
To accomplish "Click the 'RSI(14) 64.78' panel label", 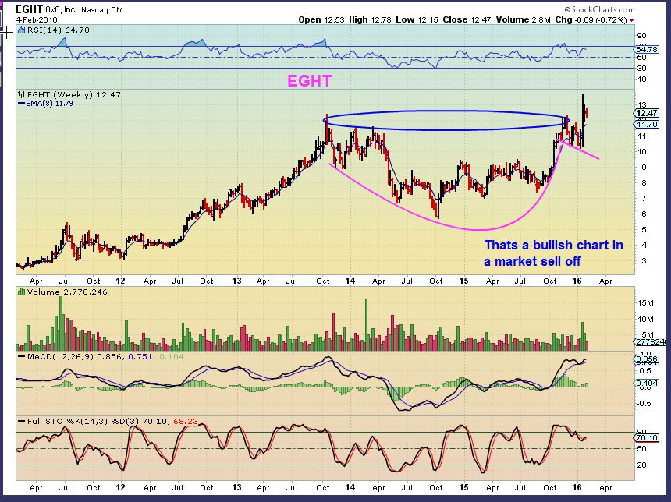I will click(59, 30).
